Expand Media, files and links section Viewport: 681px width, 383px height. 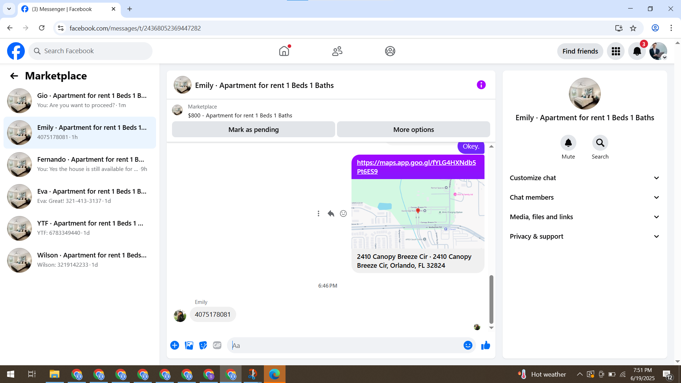coord(585,217)
